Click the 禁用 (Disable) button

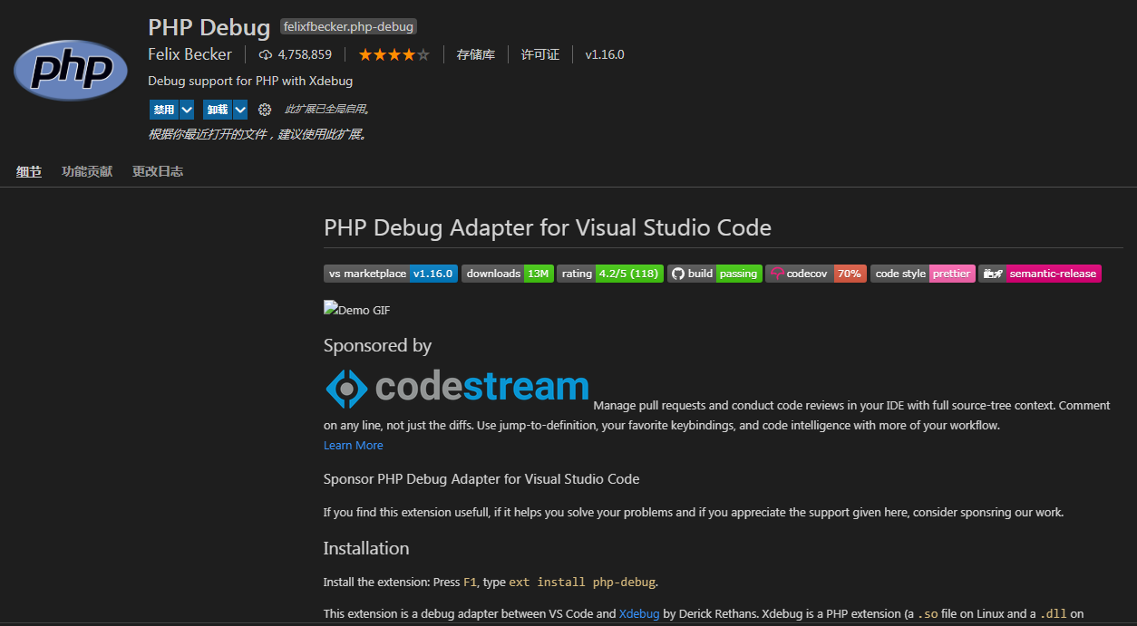click(x=164, y=110)
